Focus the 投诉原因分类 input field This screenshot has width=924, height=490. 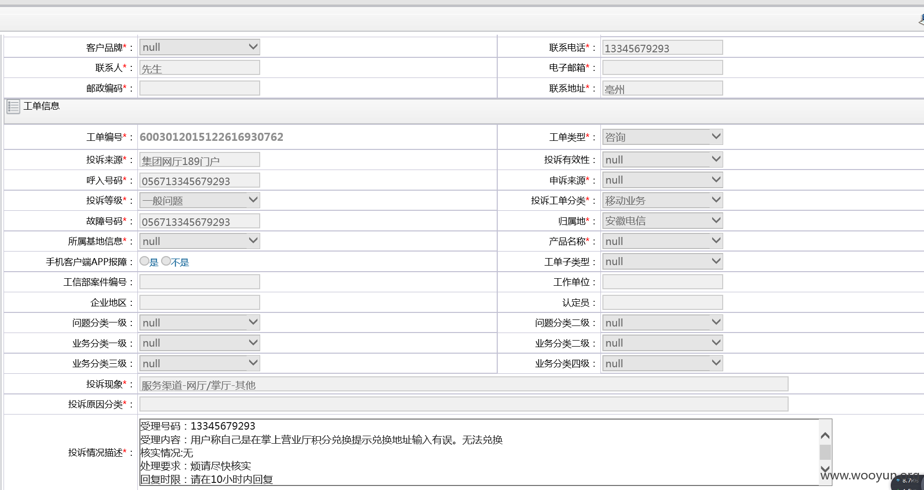click(464, 404)
